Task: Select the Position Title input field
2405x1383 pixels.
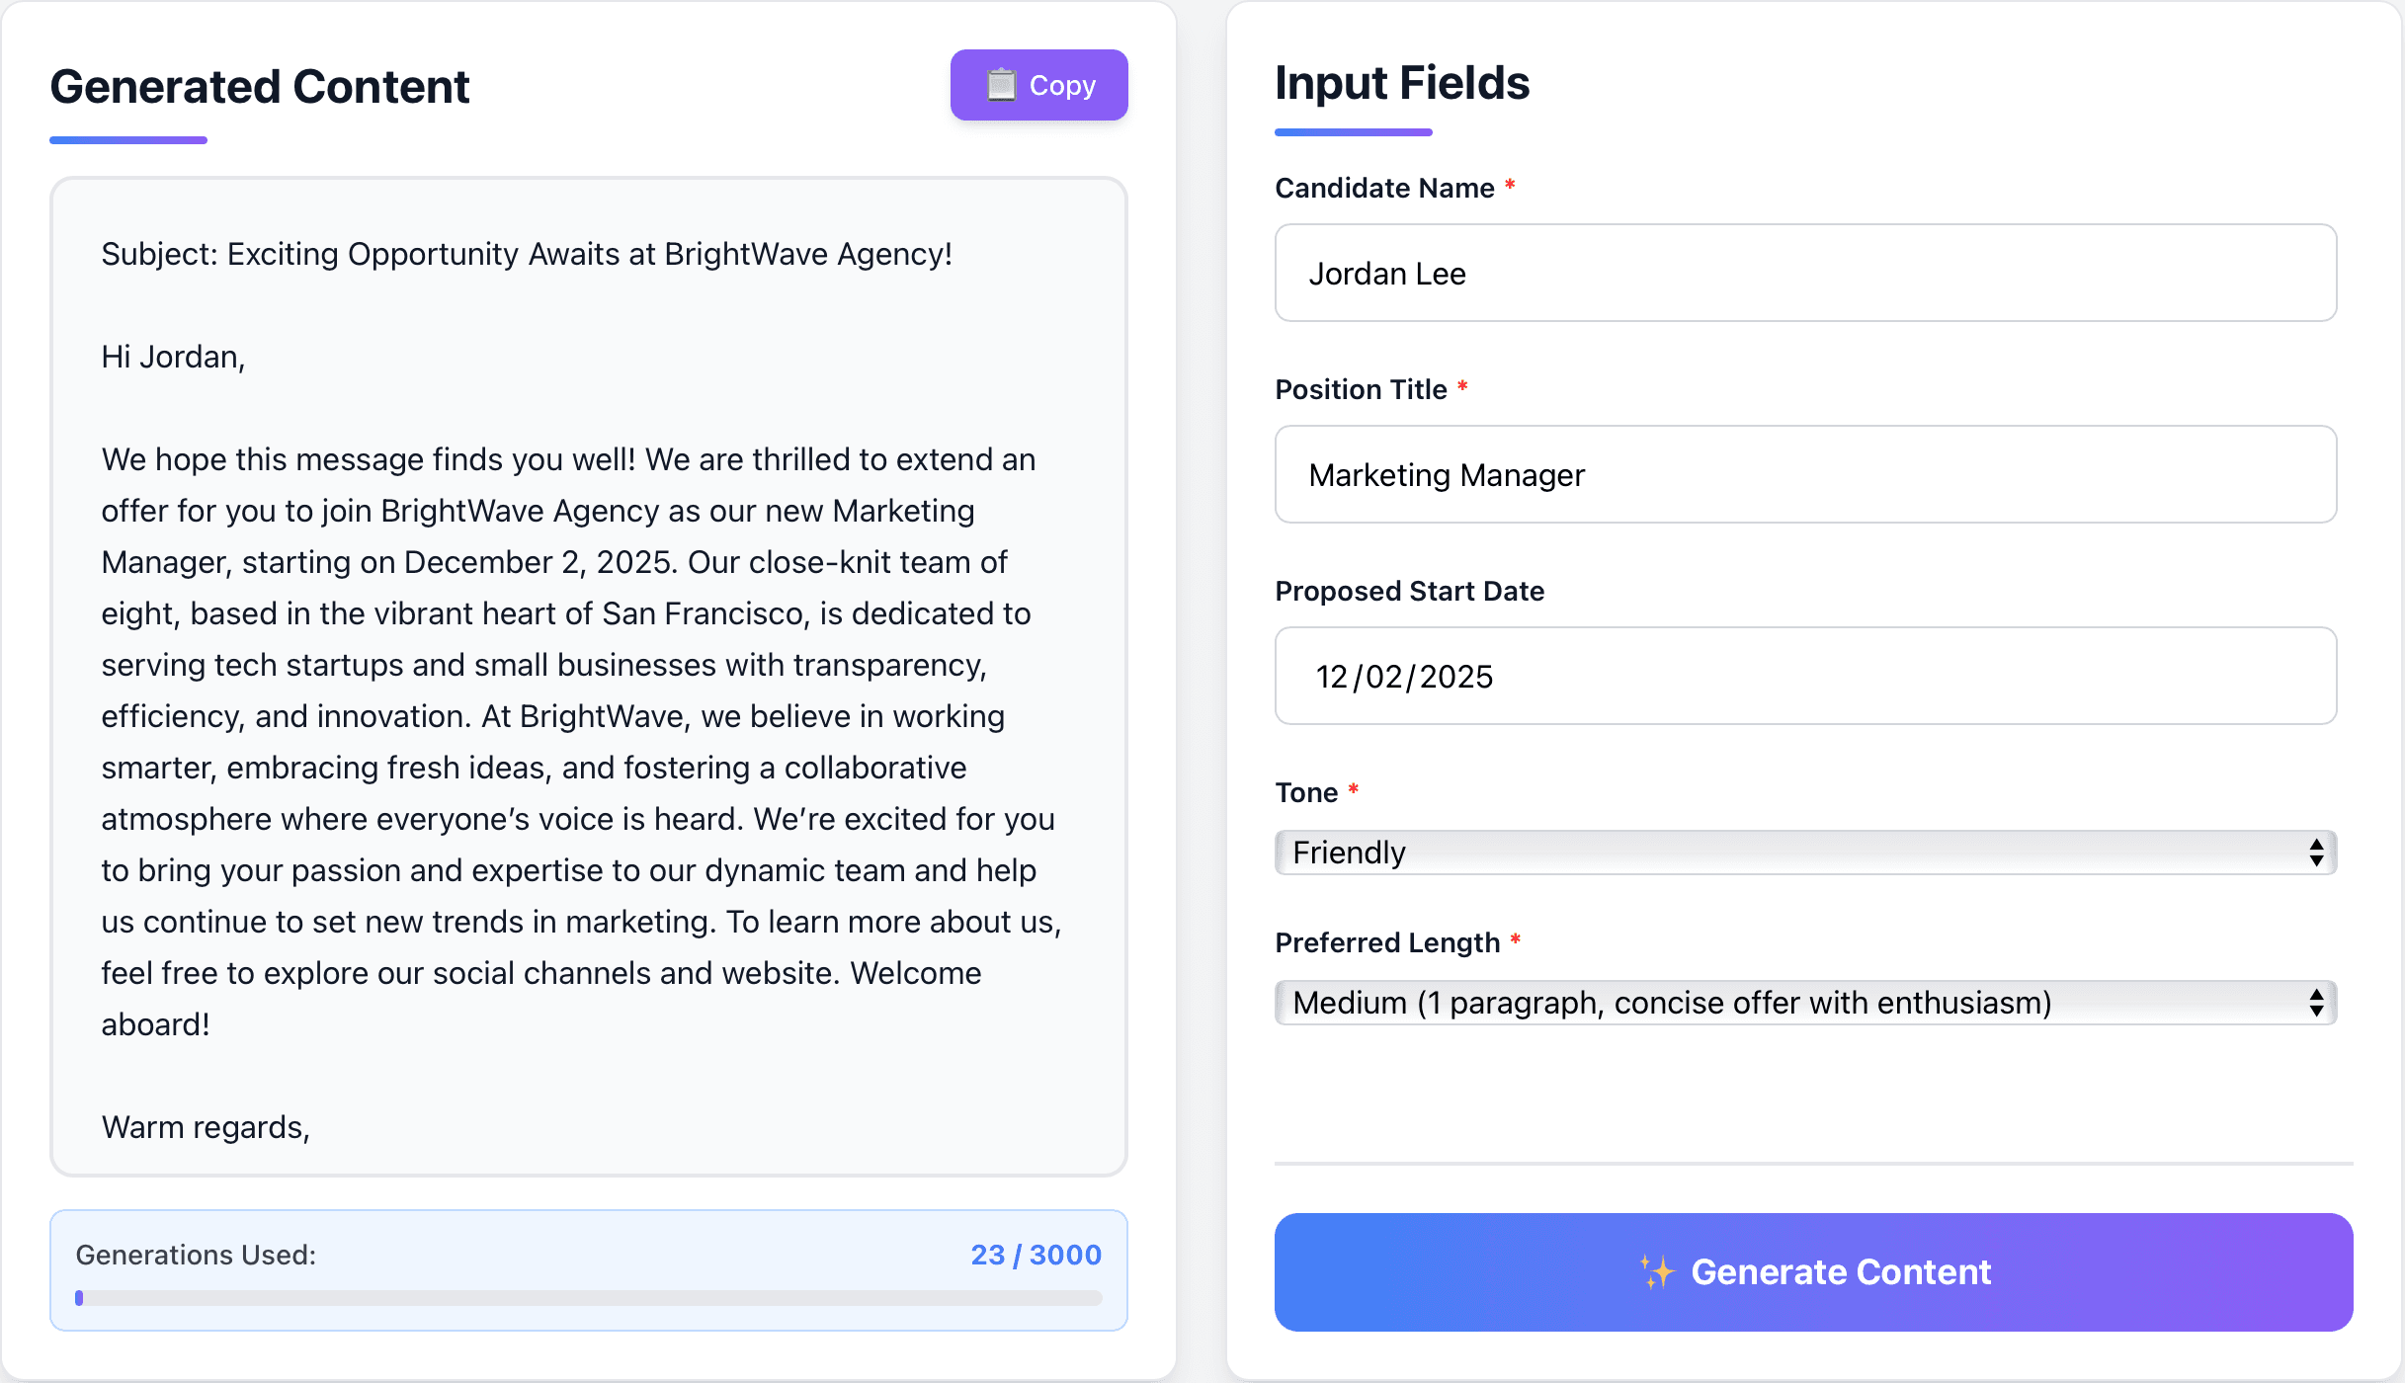Action: 1804,474
